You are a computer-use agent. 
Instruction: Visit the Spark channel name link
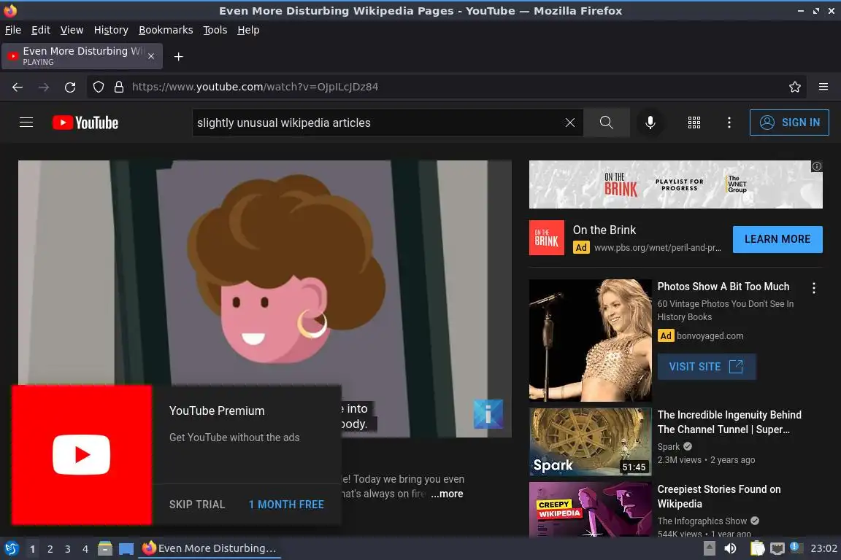point(668,446)
